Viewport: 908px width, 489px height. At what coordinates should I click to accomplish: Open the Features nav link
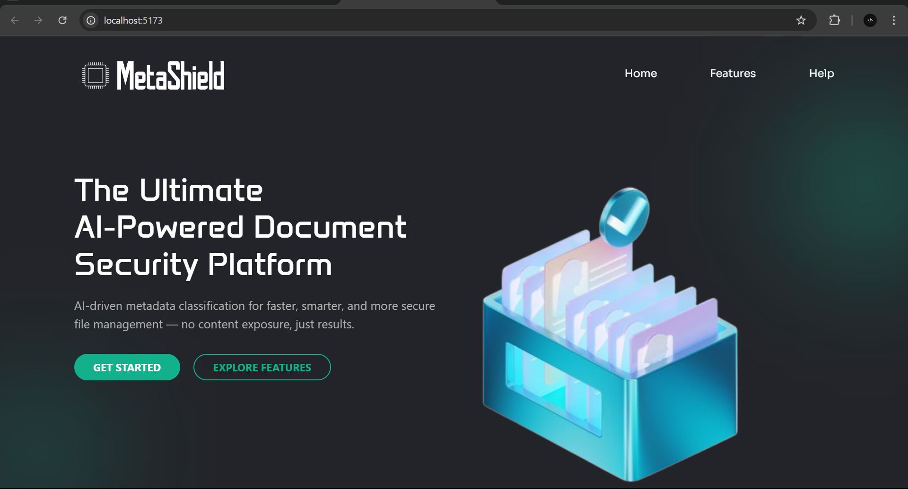(733, 73)
